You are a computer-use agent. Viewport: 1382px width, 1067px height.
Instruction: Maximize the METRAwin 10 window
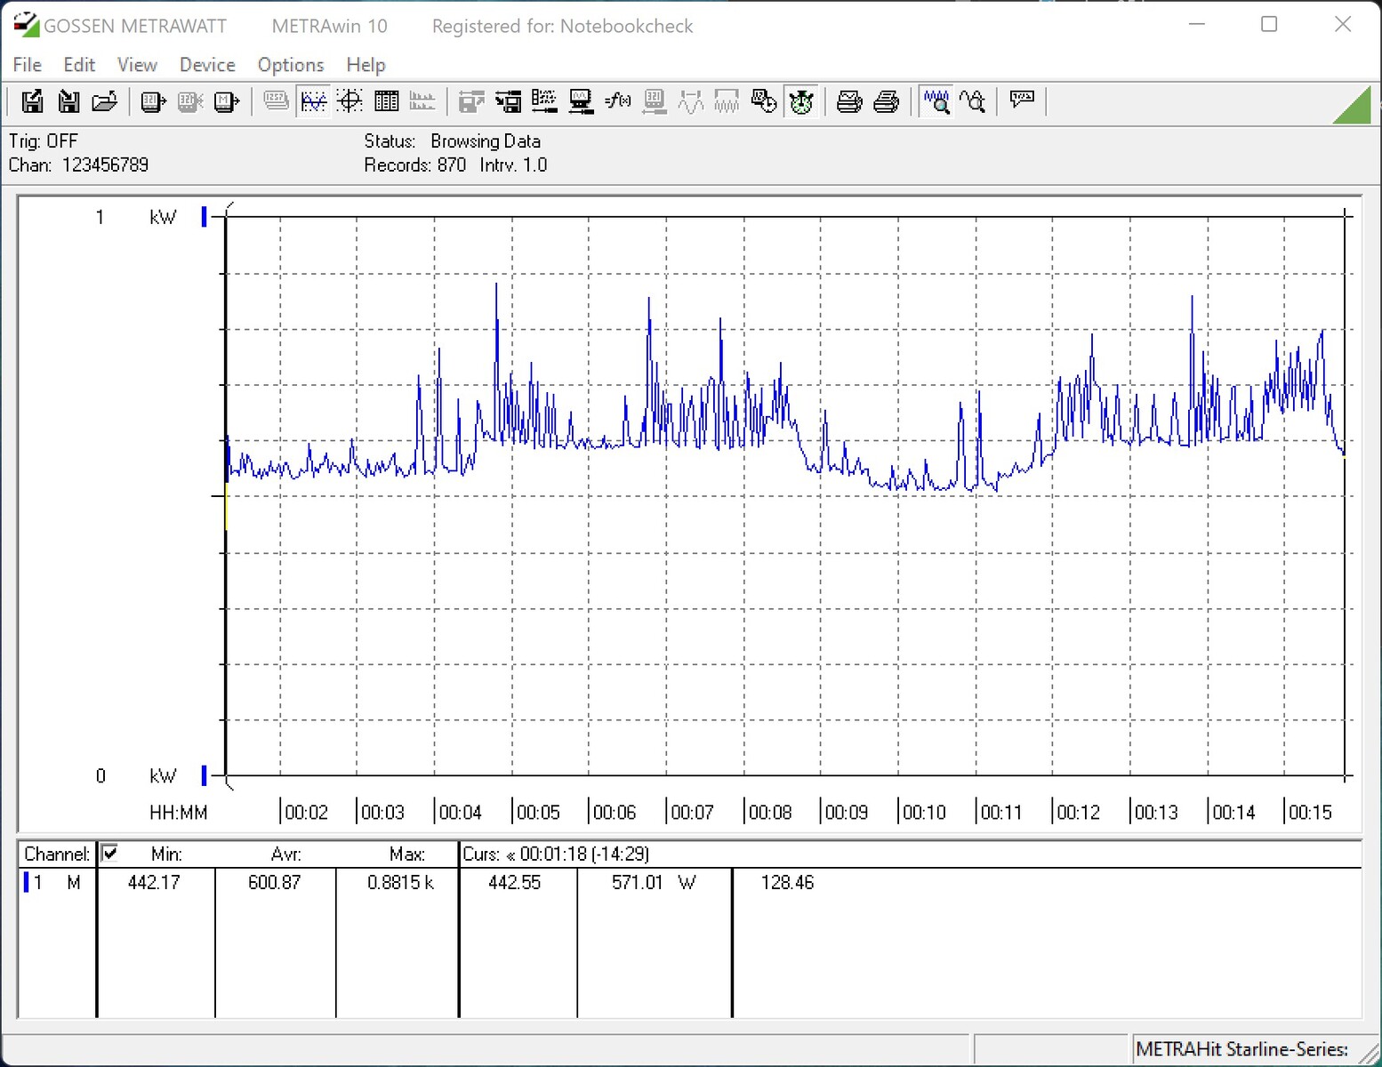pyautogui.click(x=1269, y=25)
